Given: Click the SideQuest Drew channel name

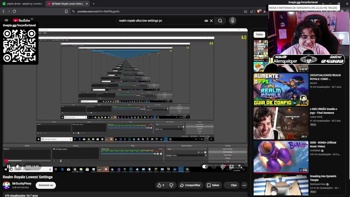Looking at the screenshot, I should [x=317, y=184].
